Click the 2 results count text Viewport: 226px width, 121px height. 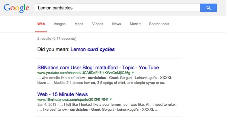click(57, 39)
